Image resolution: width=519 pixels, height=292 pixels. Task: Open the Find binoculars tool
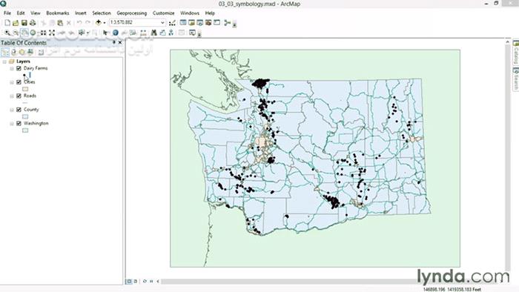point(153,33)
